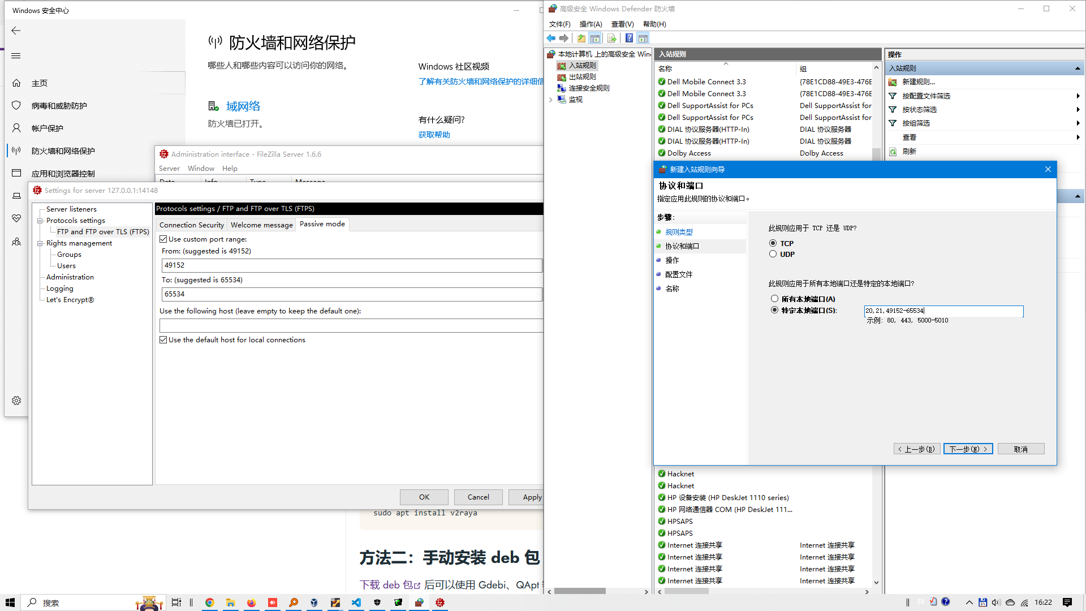The image size is (1086, 611).
Task: Open the 帮助(H) menu
Action: click(x=654, y=24)
